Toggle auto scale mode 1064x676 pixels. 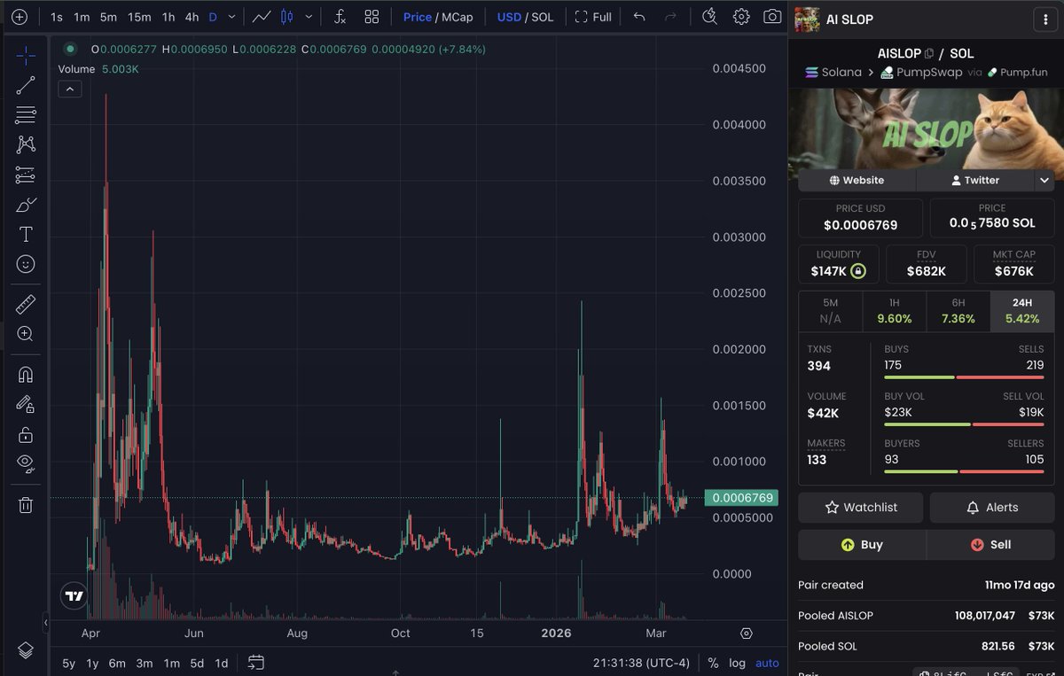coord(767,663)
